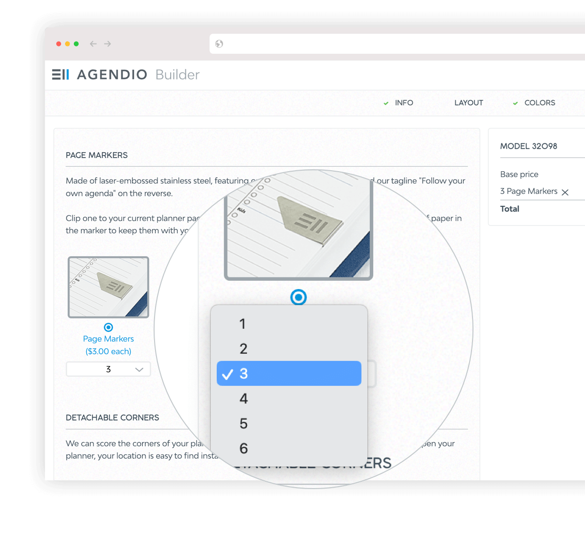Click the yellow minimize window dot
This screenshot has width=585, height=538.
[x=67, y=44]
